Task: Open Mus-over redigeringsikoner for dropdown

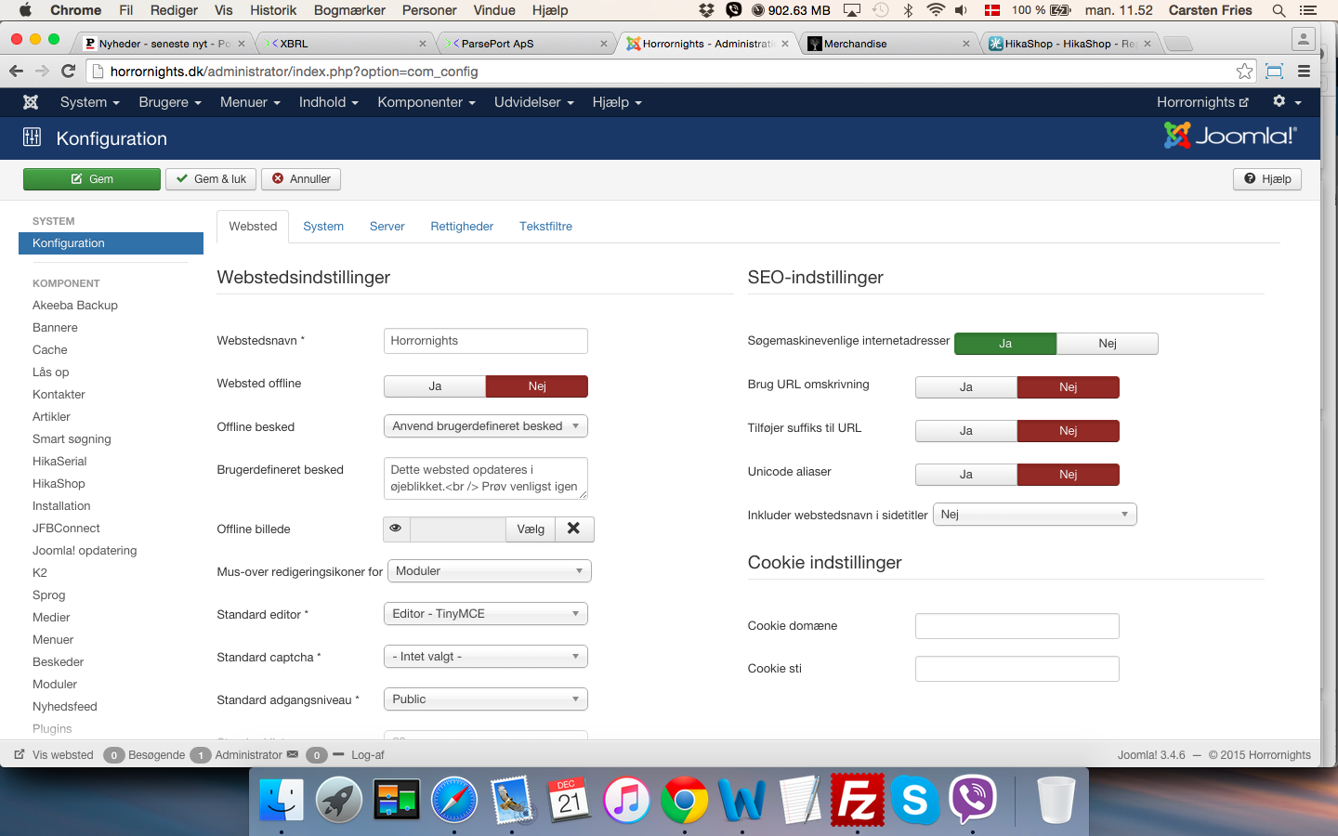Action: tap(490, 571)
